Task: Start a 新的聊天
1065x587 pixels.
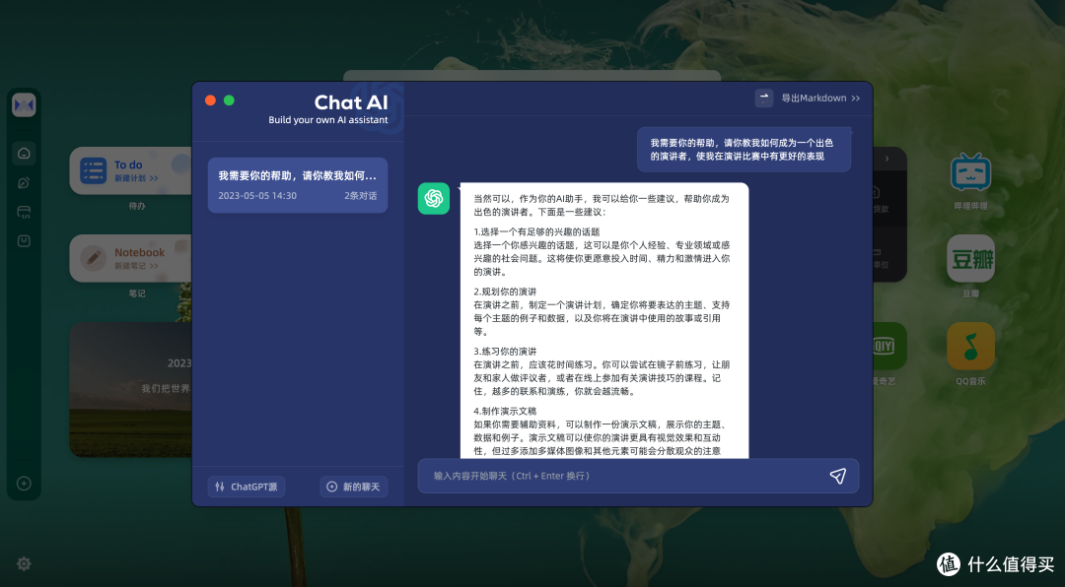Action: coord(353,486)
